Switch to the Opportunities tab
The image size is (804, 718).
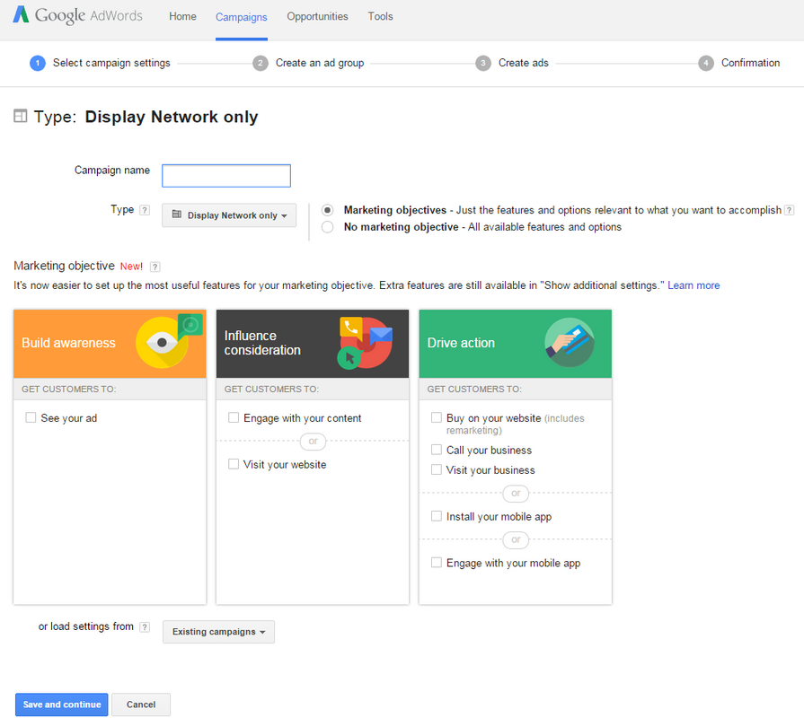319,16
